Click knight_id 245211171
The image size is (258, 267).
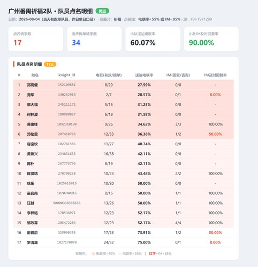click(67, 105)
